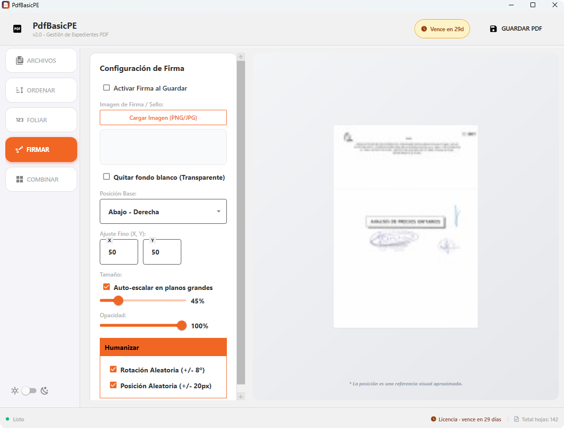This screenshot has height=428, width=564.
Task: Click the Humanizar section header
Action: tap(163, 347)
